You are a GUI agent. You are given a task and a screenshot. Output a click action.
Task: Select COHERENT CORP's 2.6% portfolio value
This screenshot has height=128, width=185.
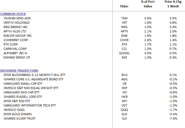pyautogui.click(x=148, y=40)
